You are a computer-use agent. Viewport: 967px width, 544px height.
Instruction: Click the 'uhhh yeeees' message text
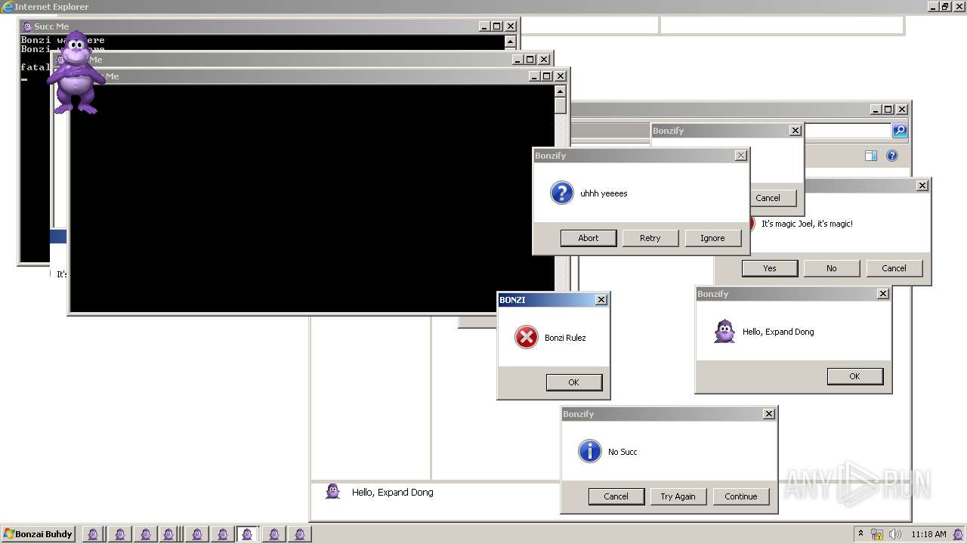604,193
